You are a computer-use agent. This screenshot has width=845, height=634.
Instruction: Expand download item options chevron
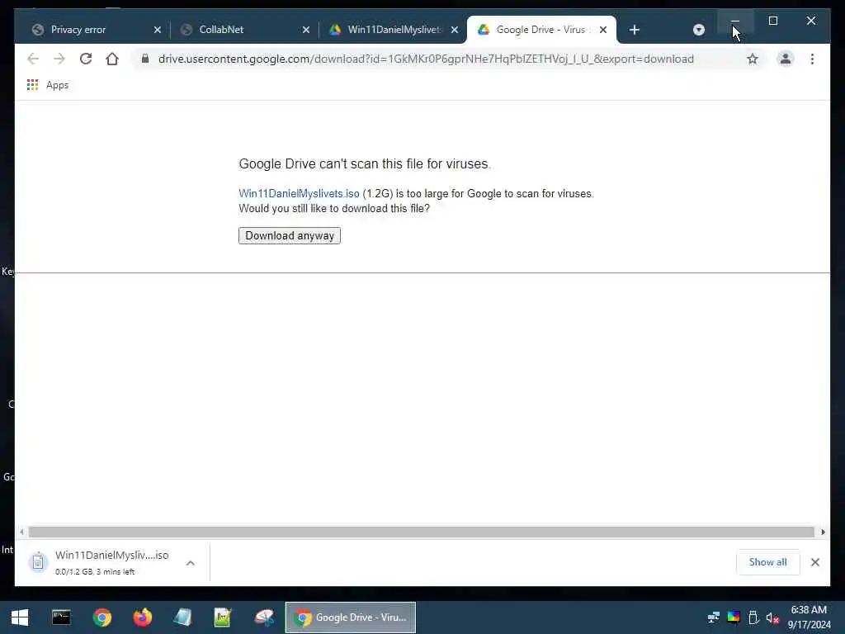(x=191, y=563)
